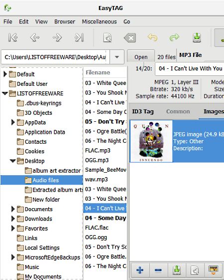The height and width of the screenshot is (280, 224).
Task: Undo last change with yellow arrow
Action: click(152, 37)
